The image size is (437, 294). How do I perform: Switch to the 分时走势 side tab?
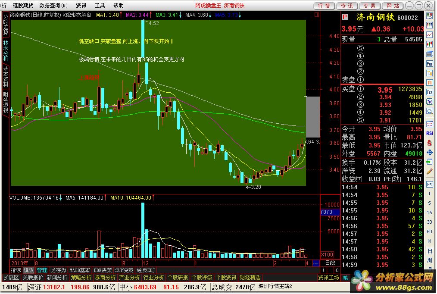[x=6, y=25]
